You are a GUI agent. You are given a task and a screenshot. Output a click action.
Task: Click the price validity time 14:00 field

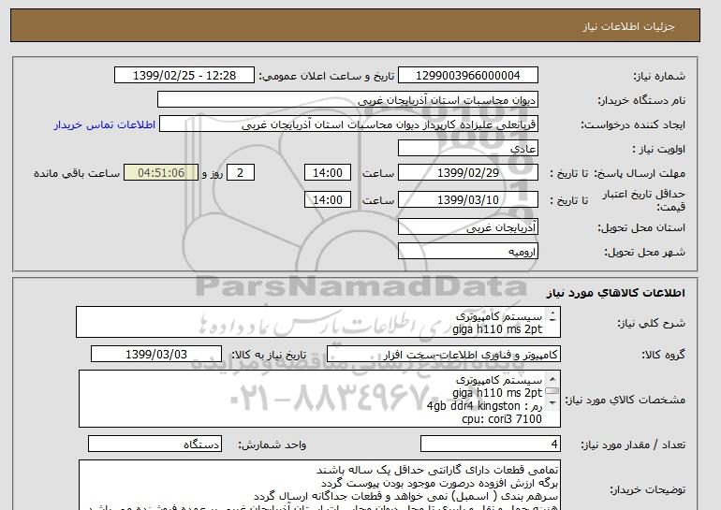(x=328, y=200)
